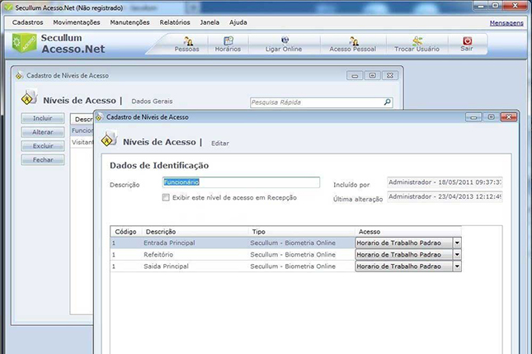Click the Tipo column header
This screenshot has width=532, height=354.
point(302,232)
